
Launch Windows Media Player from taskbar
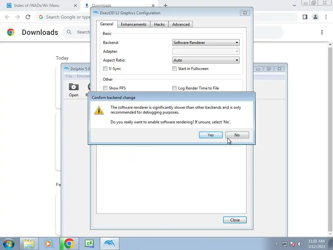click(x=49, y=243)
